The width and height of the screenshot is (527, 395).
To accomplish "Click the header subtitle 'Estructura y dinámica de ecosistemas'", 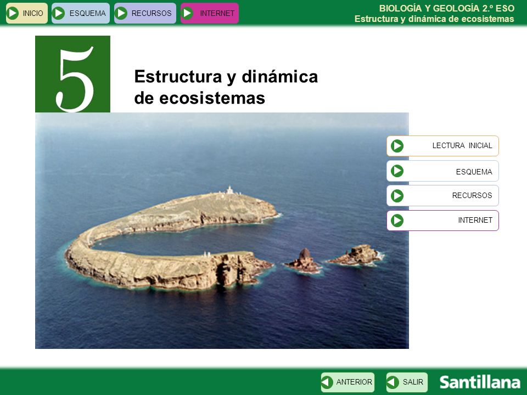I will coord(434,19).
